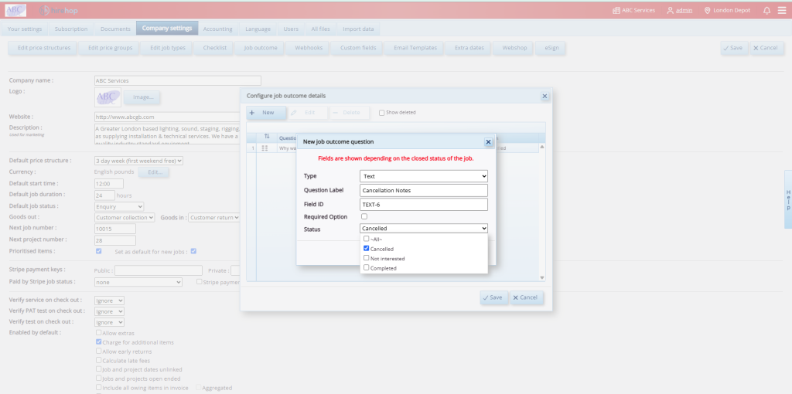Image resolution: width=792 pixels, height=394 pixels.
Task: Open Verify test on check out dropdown
Action: coord(109,322)
